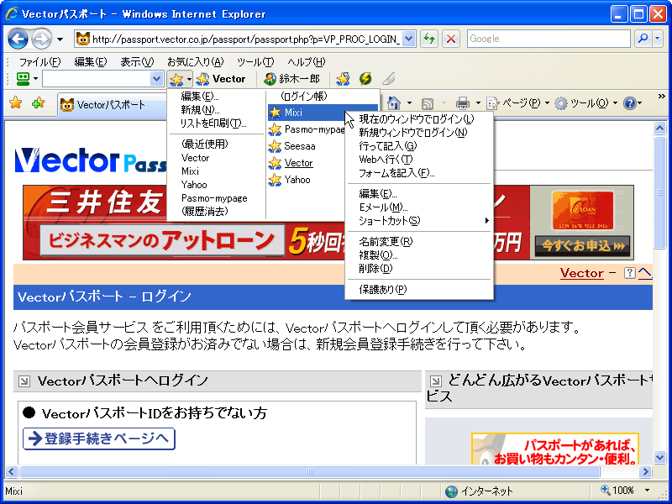Show hidden toolbar items with the » chevron
The image size is (672, 504).
pyautogui.click(x=662, y=97)
